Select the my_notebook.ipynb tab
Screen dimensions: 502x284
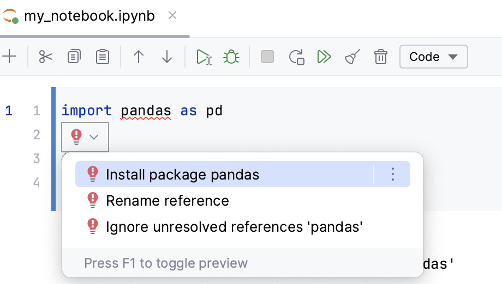tap(89, 16)
